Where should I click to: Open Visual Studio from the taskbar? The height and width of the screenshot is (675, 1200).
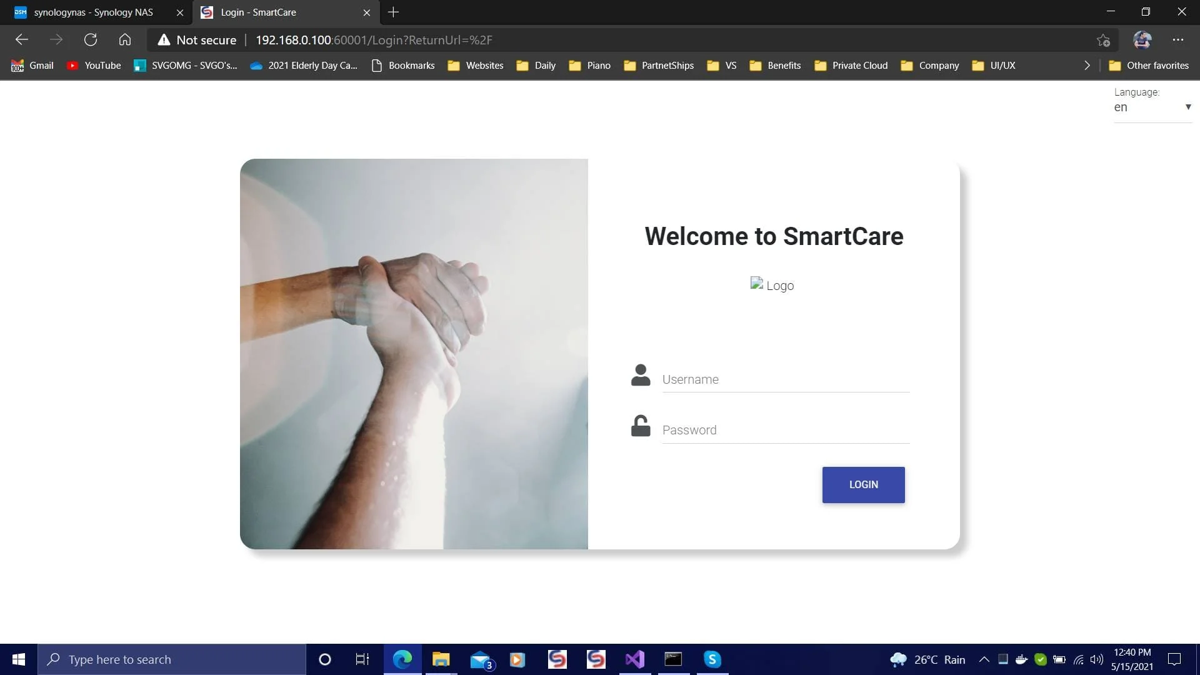[634, 659]
